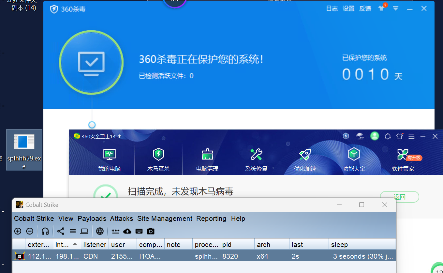Open downloaded files via cloud download icon
The width and height of the screenshot is (443, 273).
127,231
